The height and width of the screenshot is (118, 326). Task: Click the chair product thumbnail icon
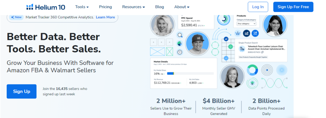(242, 49)
